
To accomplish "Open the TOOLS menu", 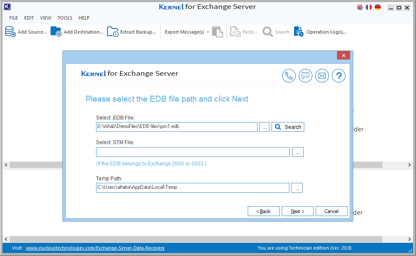I will pos(65,18).
